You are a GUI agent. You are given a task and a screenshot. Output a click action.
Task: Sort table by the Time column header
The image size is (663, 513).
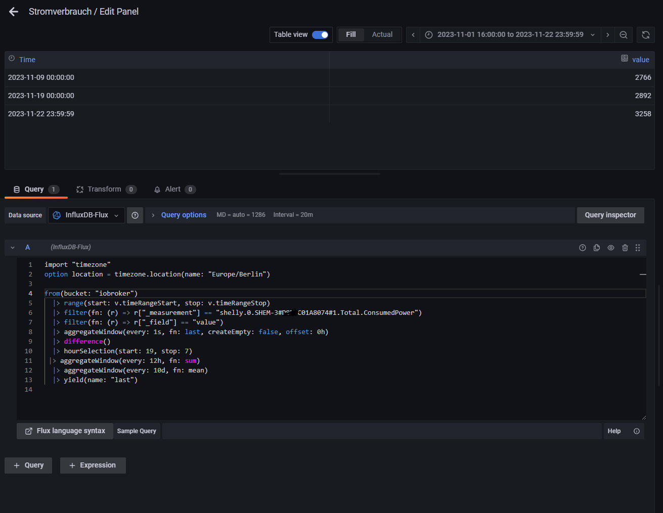[x=27, y=60]
